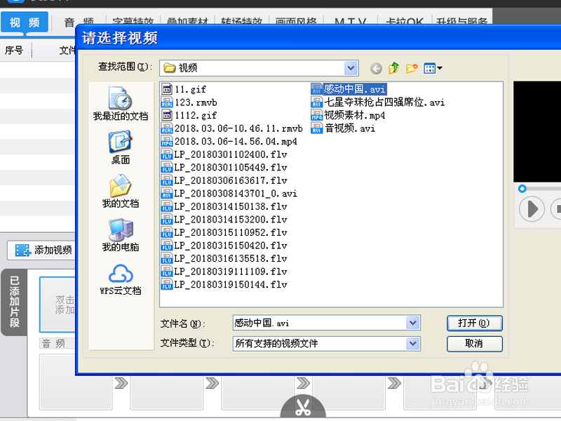The height and width of the screenshot is (421, 561).
Task: Click the 已添加片段 side tab
Action: [14, 302]
